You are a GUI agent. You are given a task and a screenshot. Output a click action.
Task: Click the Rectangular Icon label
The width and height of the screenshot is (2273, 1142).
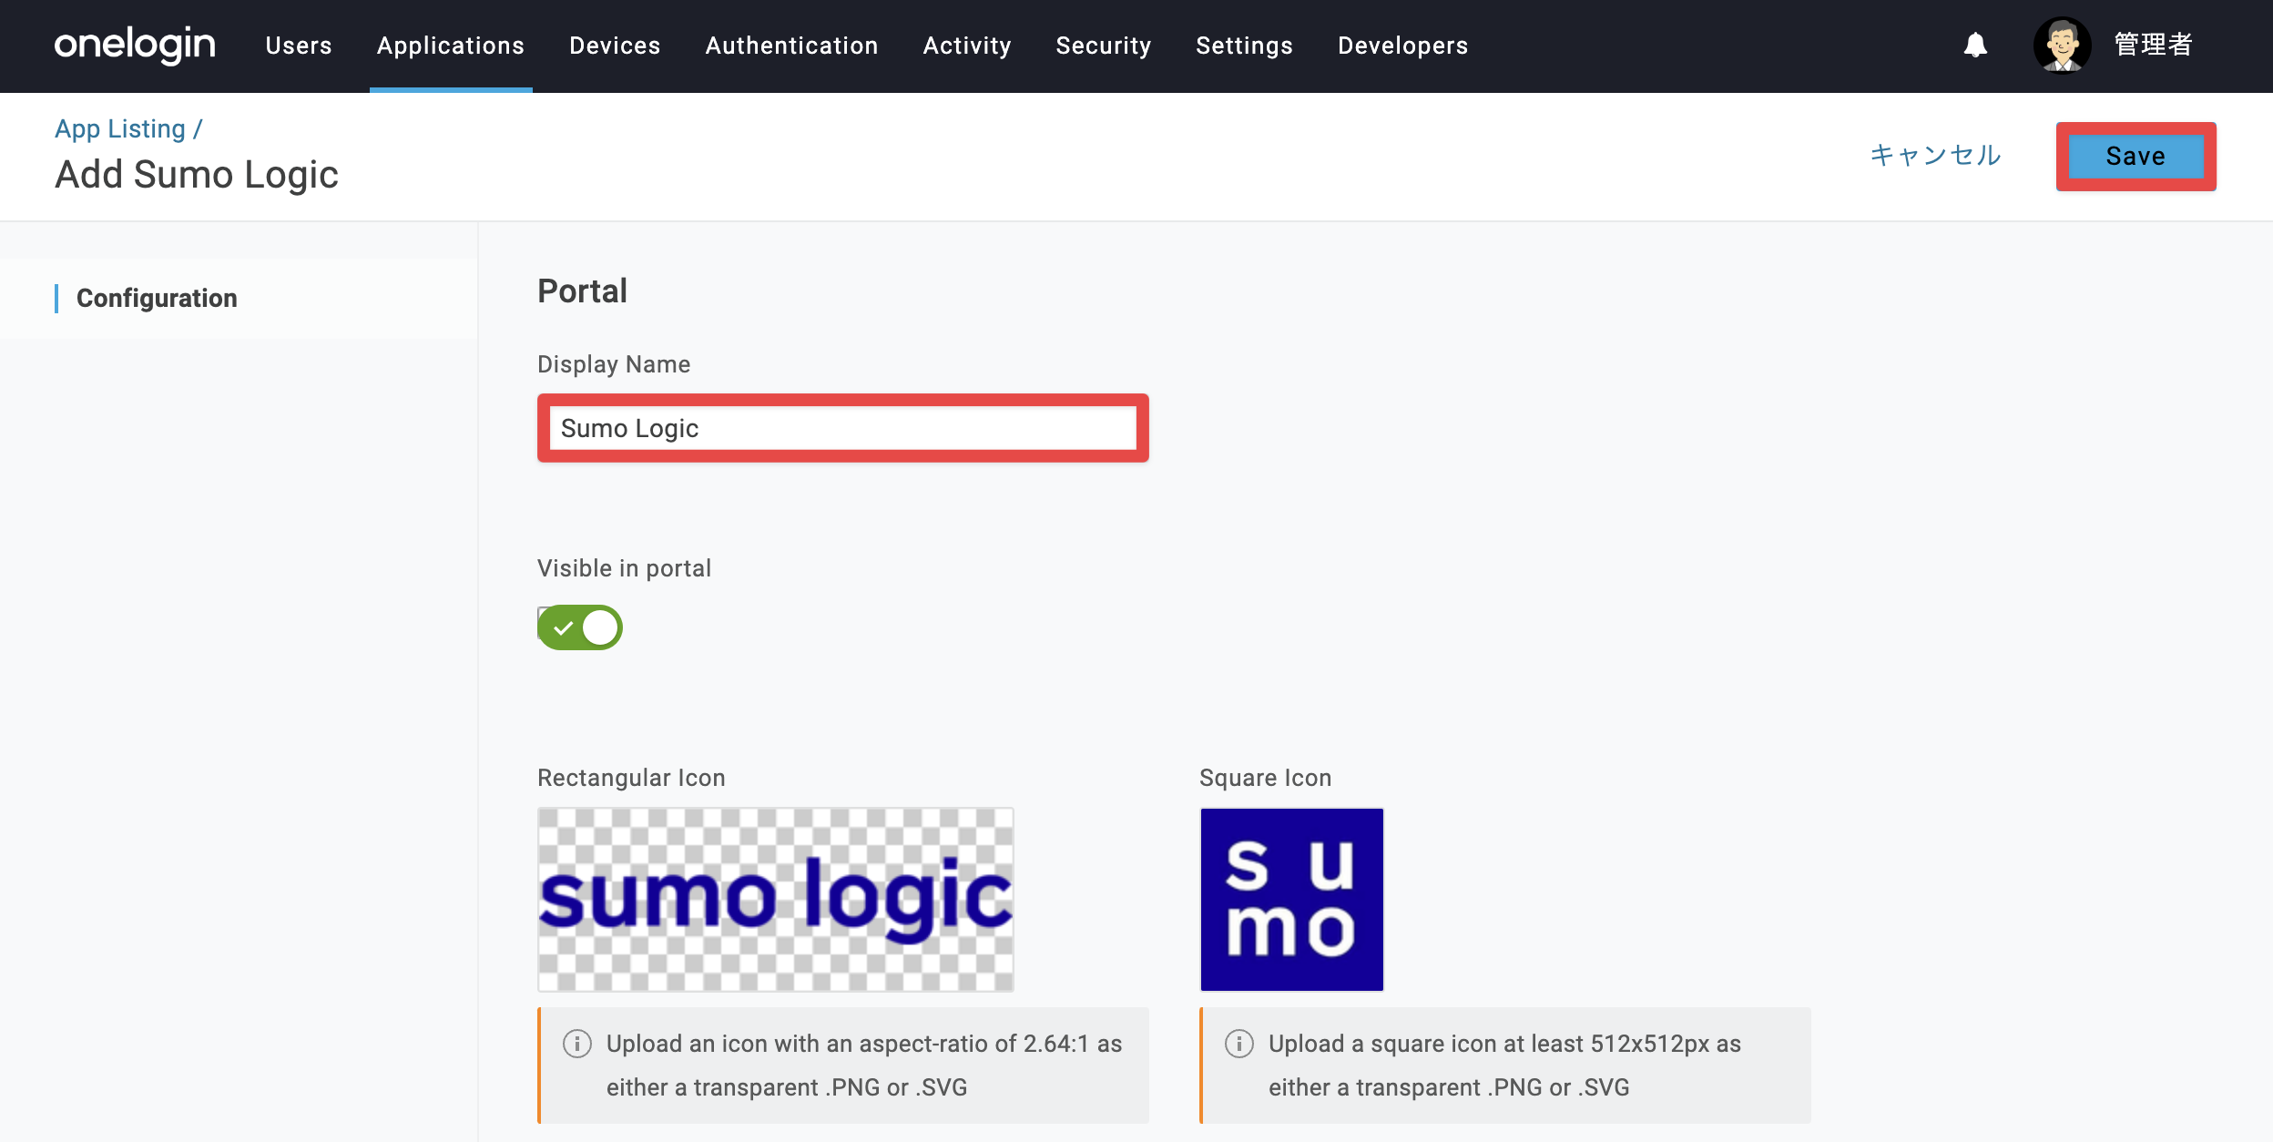(631, 778)
